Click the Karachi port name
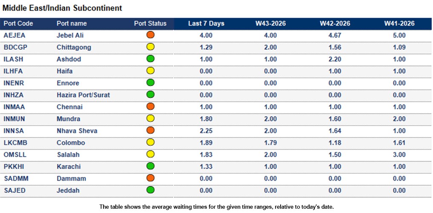This screenshot has width=433, height=213. 69,167
